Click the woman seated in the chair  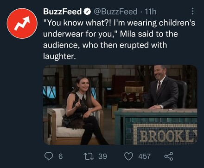(83, 110)
